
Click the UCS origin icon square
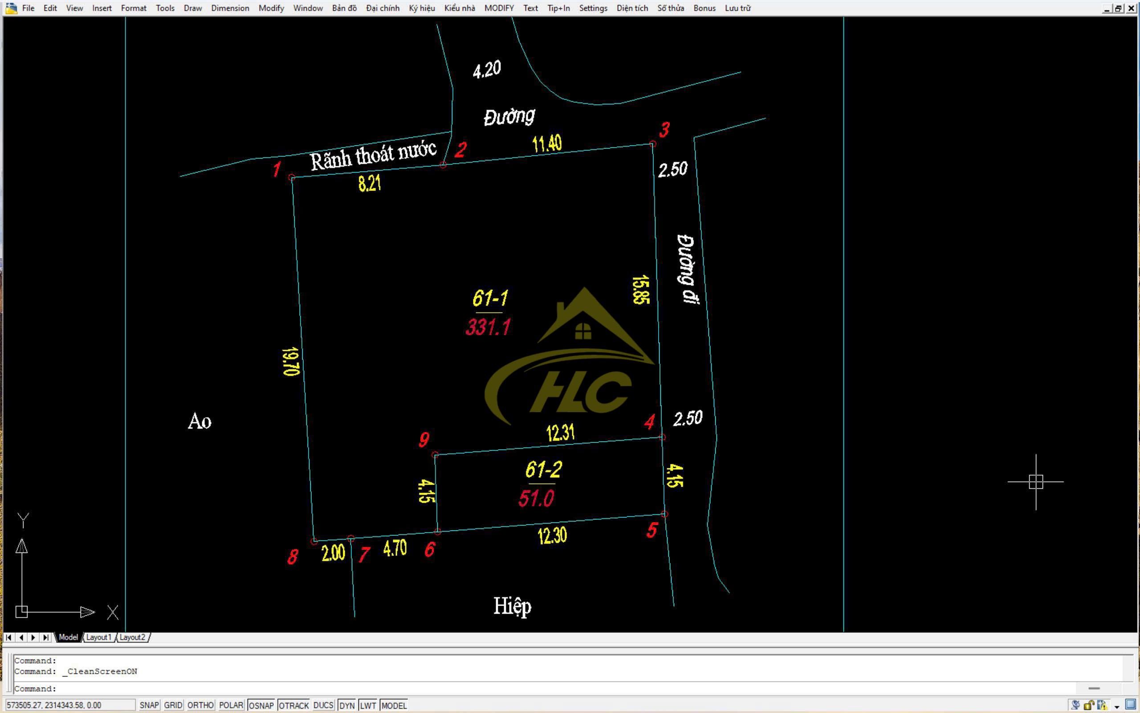[22, 611]
